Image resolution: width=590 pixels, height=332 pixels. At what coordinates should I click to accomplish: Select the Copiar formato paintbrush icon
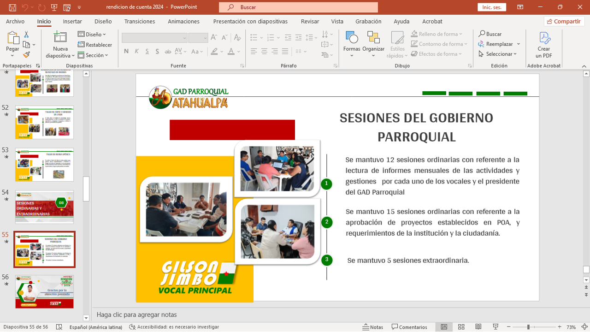26,55
